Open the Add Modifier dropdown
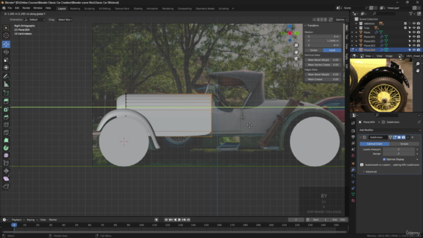The width and height of the screenshot is (423, 238). (389, 130)
